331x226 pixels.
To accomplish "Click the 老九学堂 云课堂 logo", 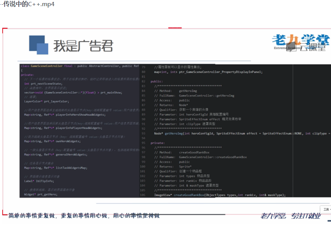I will click(x=301, y=43).
